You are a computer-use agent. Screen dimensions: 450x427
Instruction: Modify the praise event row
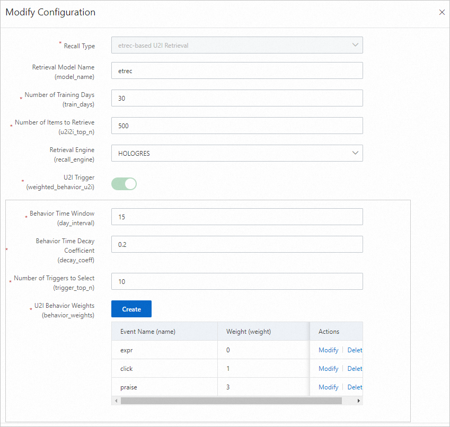coord(328,387)
